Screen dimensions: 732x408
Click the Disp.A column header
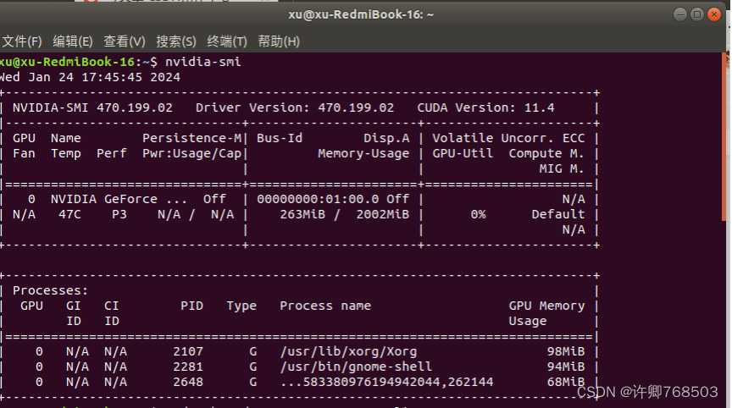click(x=386, y=138)
